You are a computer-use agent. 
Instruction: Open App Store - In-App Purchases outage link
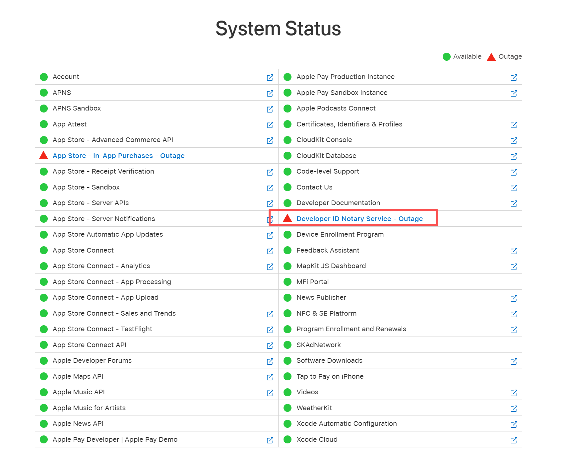click(x=118, y=156)
